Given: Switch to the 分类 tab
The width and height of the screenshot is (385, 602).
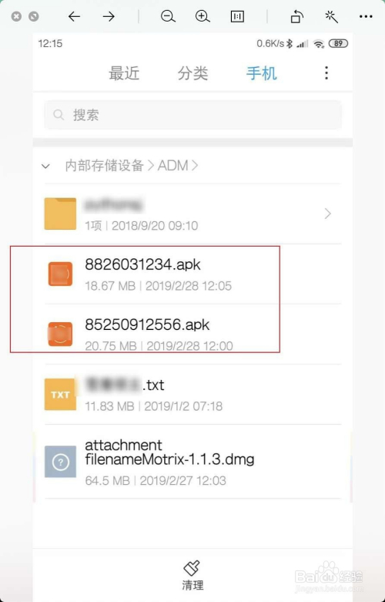Looking at the screenshot, I should point(192,73).
